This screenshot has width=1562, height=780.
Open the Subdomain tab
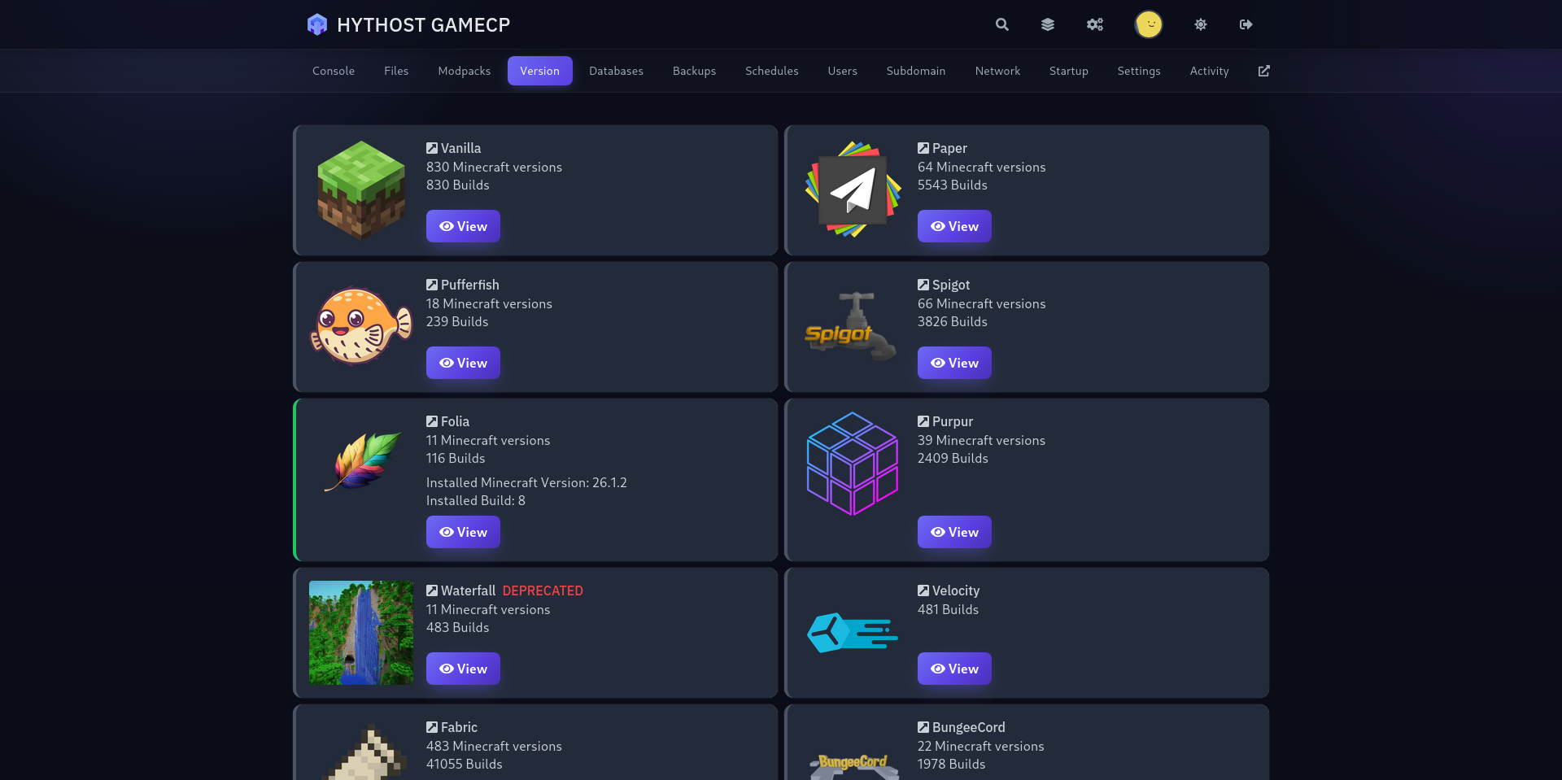[x=916, y=71]
